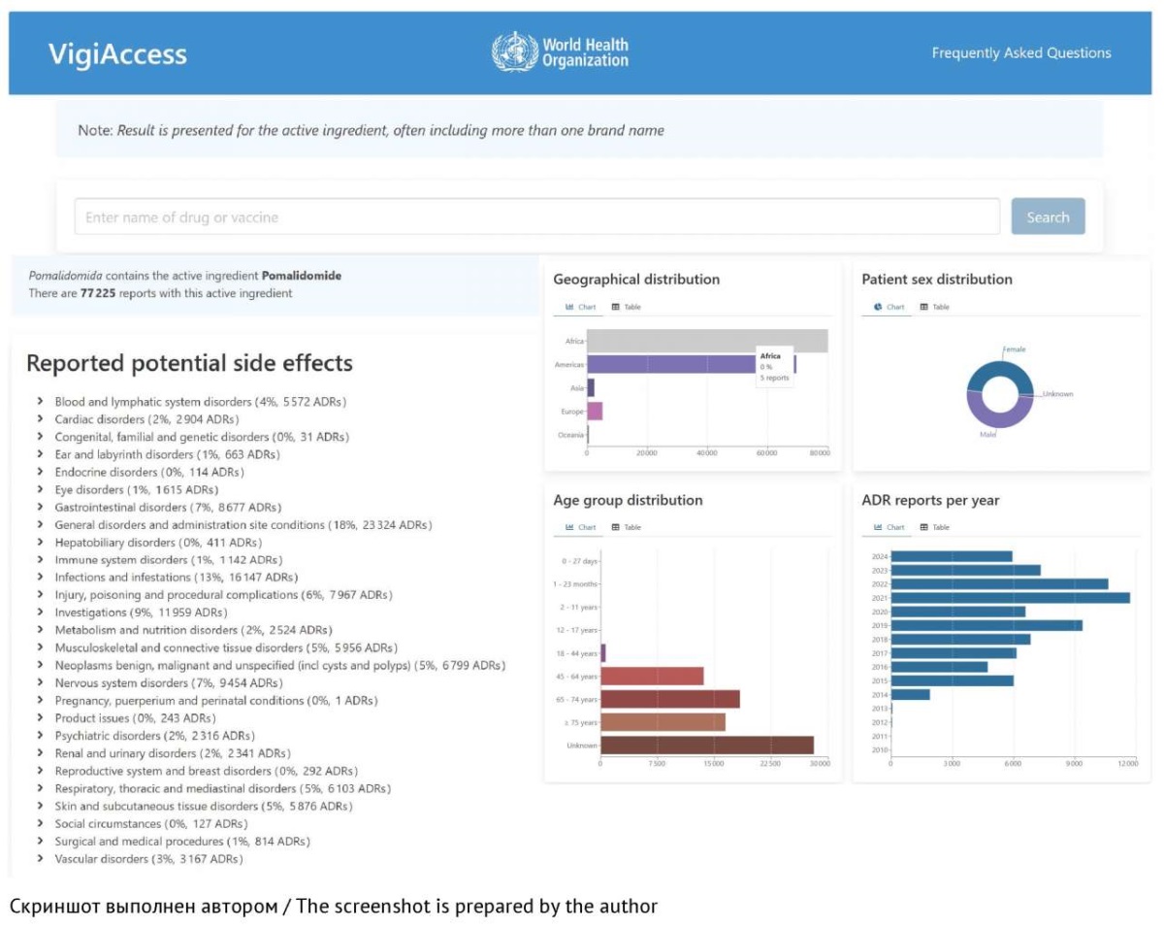The width and height of the screenshot is (1164, 928).
Task: Click the VigiAccess title
Action: (x=117, y=54)
